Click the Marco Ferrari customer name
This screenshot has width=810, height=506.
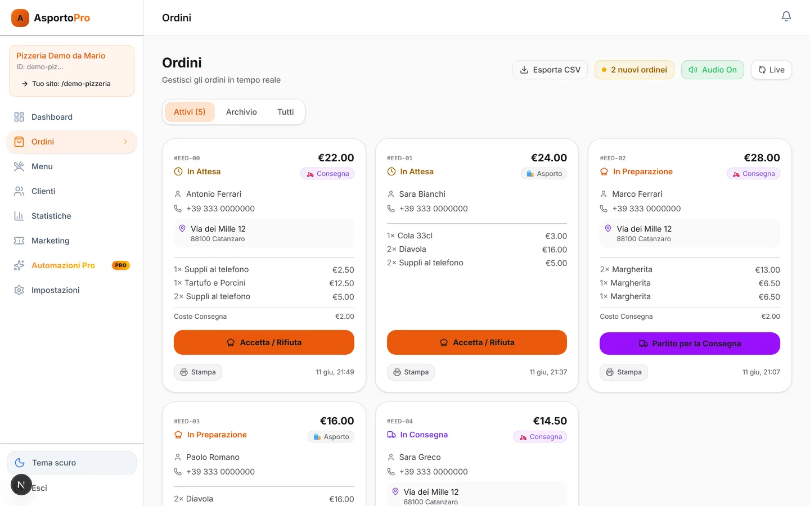(x=637, y=194)
